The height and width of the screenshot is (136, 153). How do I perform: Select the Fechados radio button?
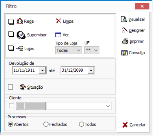(46, 124)
